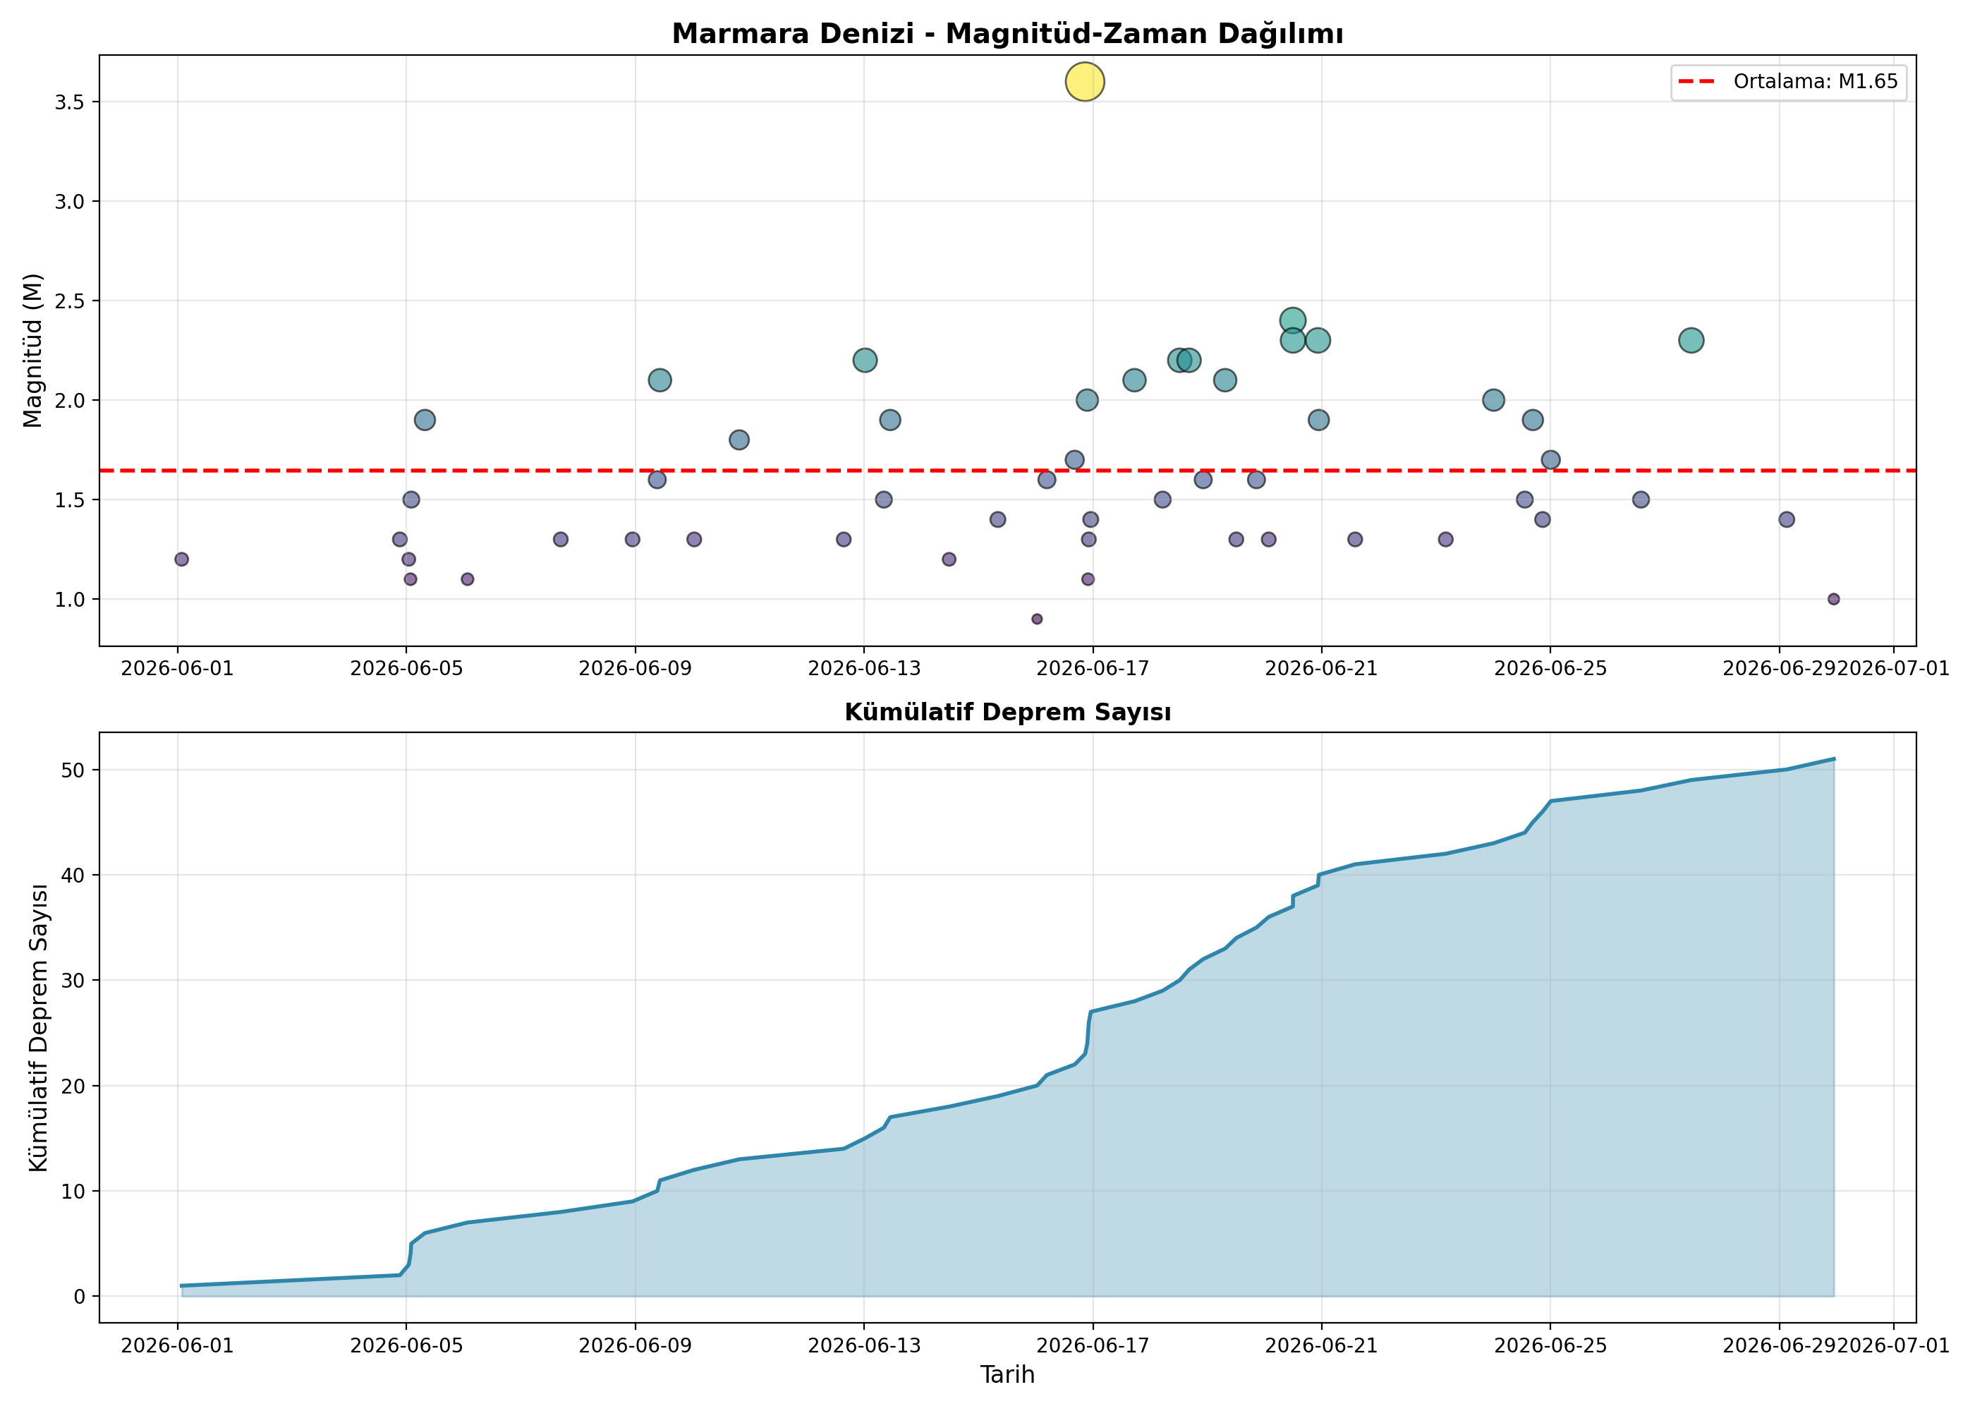
Task: Click "2026-06-13" under the cumulative chart
Action: pos(864,1346)
